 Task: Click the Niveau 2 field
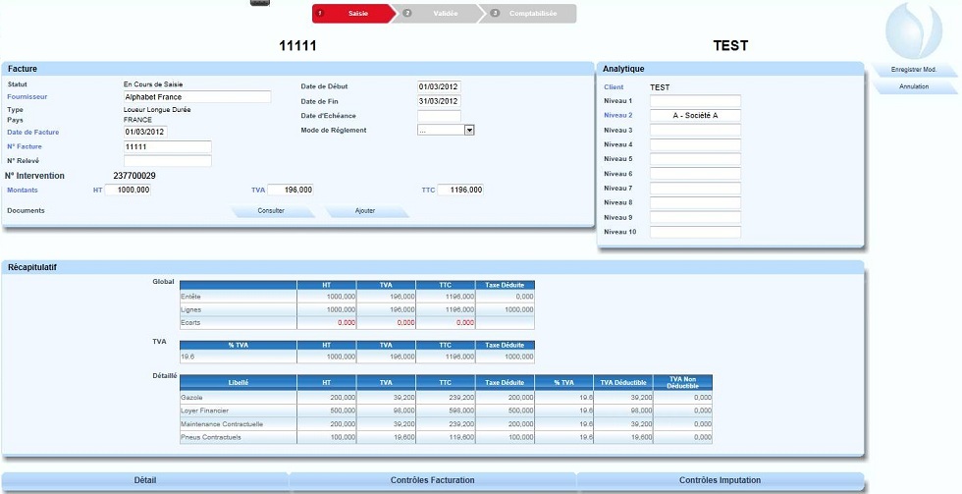click(695, 116)
